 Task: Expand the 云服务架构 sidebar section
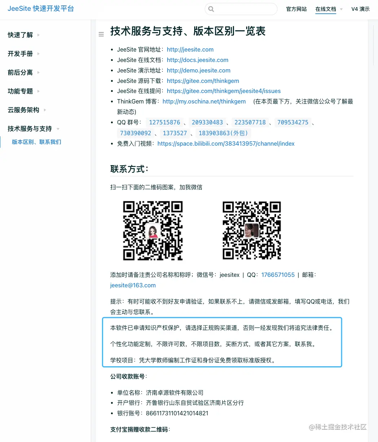[27, 110]
